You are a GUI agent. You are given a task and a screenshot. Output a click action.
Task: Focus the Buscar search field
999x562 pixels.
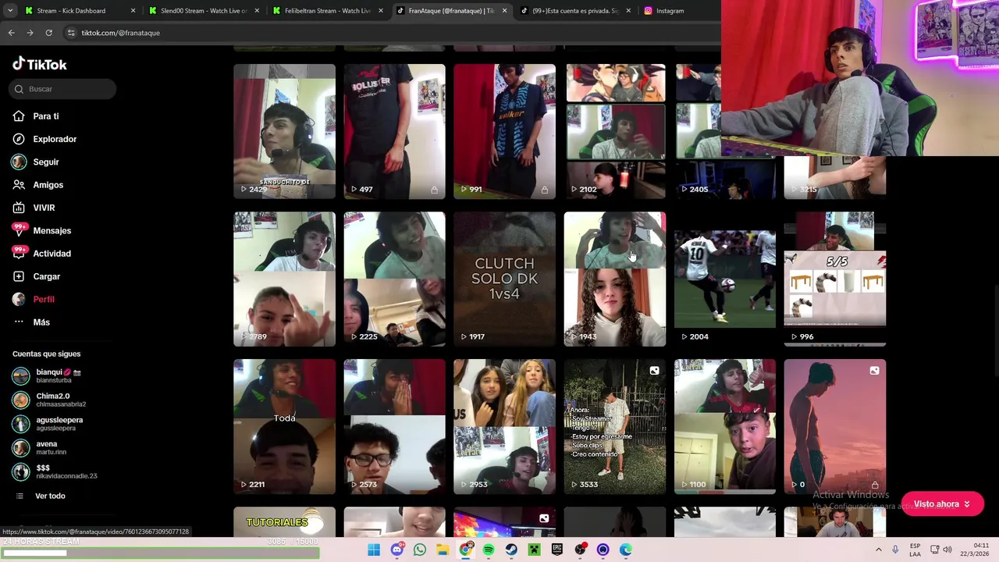click(63, 89)
